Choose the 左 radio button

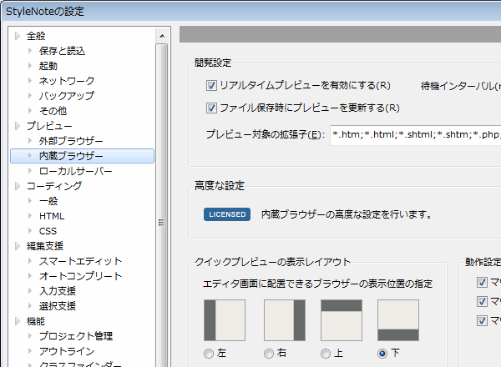click(209, 354)
